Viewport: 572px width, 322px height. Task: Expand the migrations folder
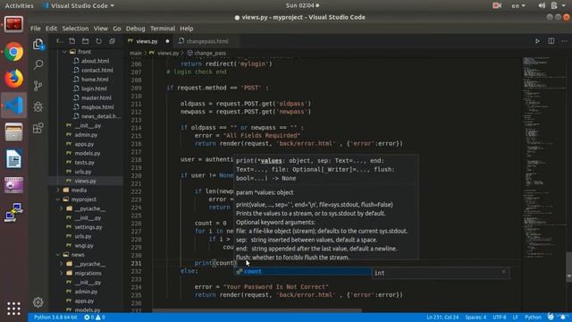[x=62, y=273]
